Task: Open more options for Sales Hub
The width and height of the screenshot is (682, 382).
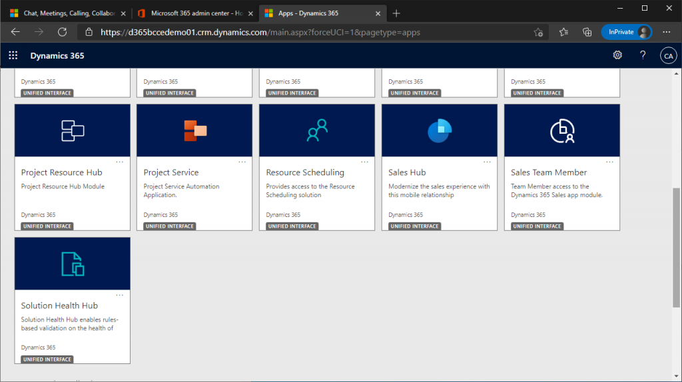Action: tap(487, 162)
